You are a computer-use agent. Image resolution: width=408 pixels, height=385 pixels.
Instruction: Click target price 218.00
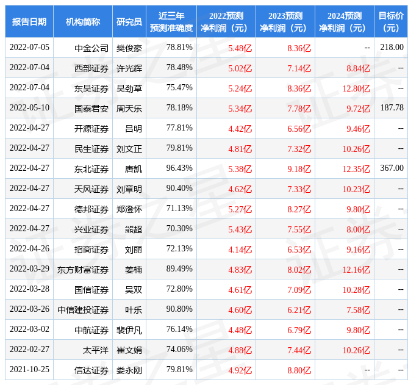[392, 47]
